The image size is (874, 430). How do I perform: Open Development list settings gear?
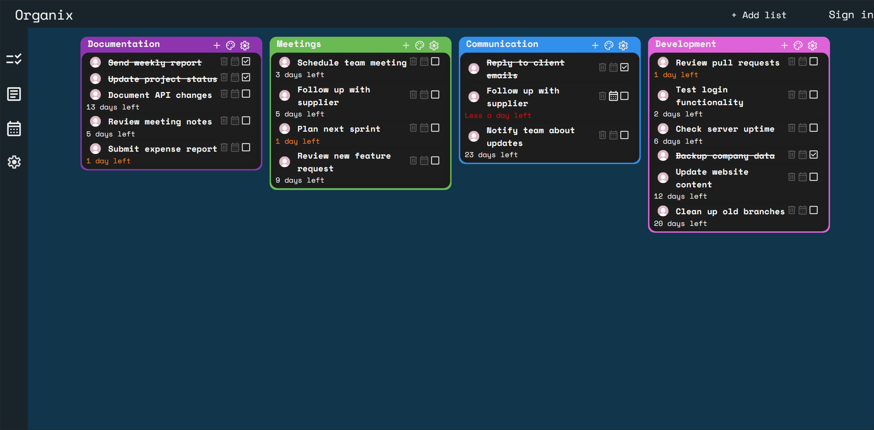point(813,45)
